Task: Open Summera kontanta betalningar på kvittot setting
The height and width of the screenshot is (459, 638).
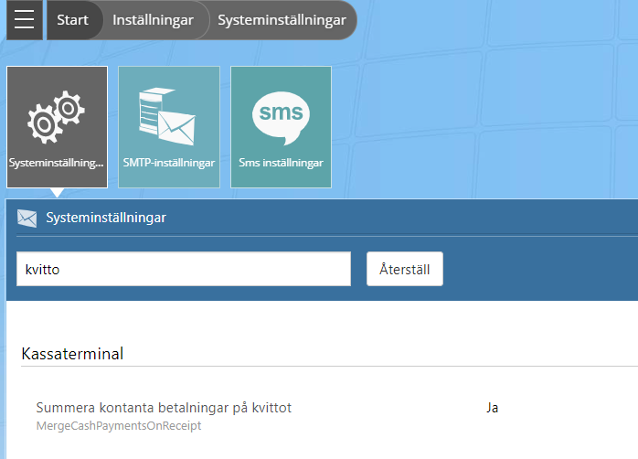Action: click(x=164, y=408)
